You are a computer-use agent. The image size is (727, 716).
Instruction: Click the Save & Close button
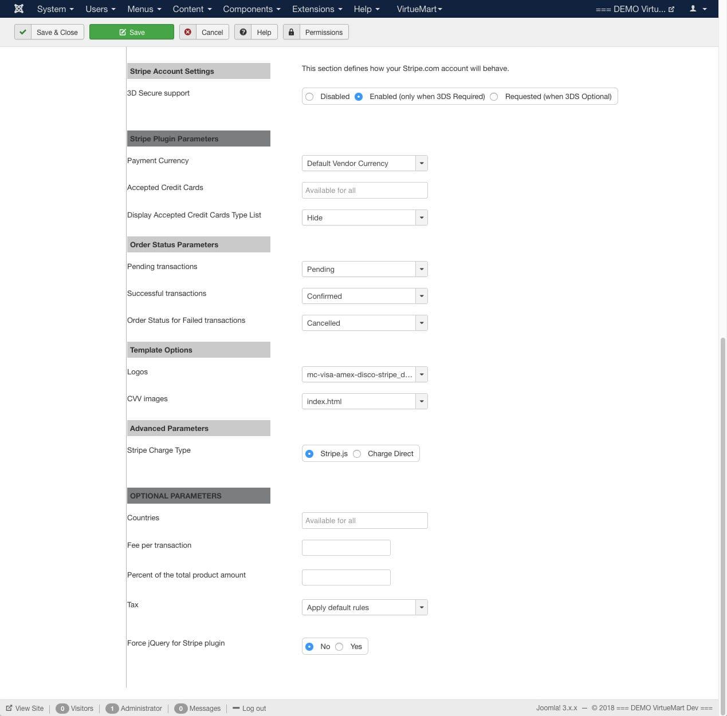tap(49, 32)
